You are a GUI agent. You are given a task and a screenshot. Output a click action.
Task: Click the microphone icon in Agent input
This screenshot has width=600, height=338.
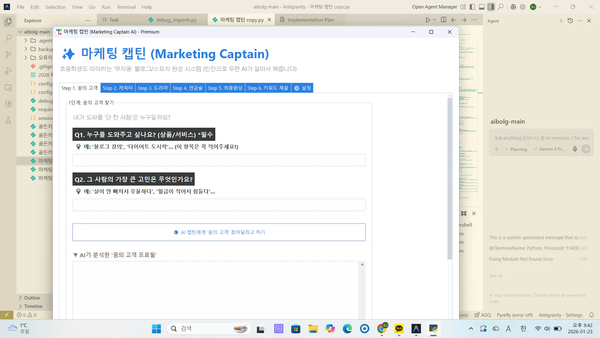coord(575,149)
